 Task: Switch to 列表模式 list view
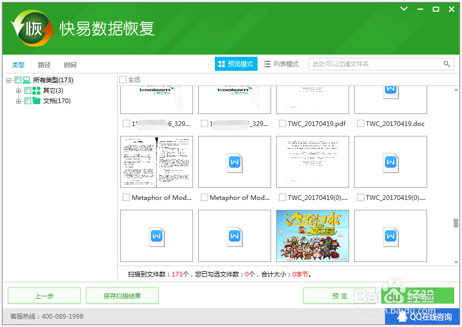[x=281, y=64]
